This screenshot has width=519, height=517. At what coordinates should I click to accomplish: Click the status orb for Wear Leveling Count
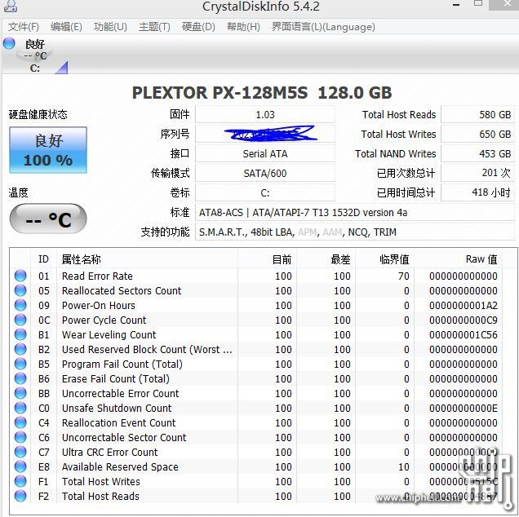tap(20, 334)
